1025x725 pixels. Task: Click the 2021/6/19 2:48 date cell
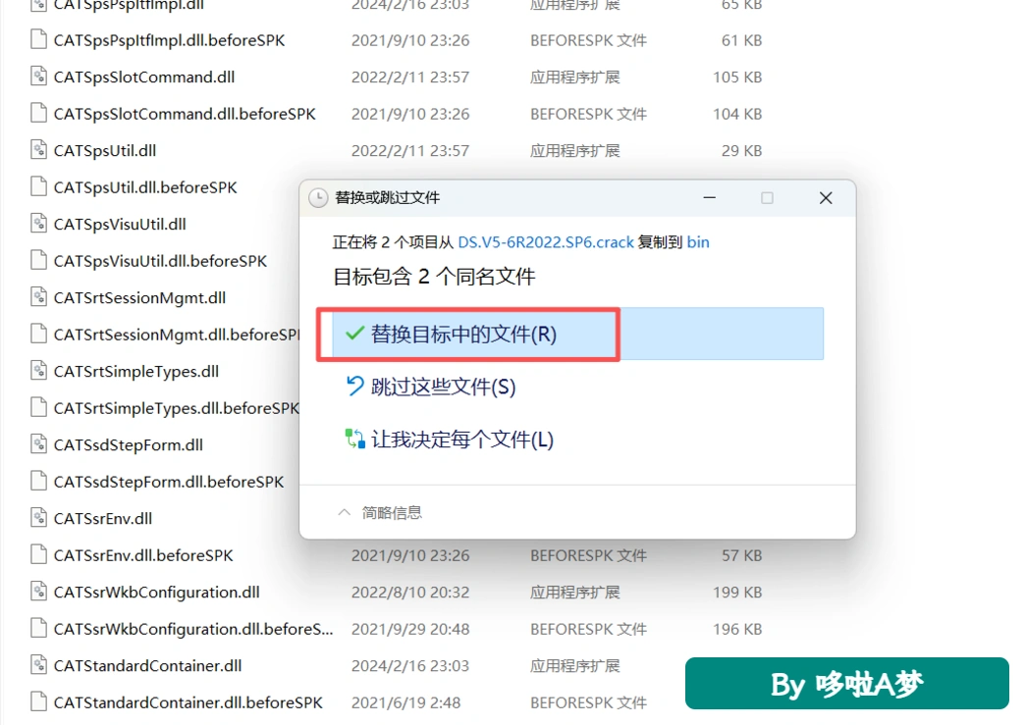405,702
